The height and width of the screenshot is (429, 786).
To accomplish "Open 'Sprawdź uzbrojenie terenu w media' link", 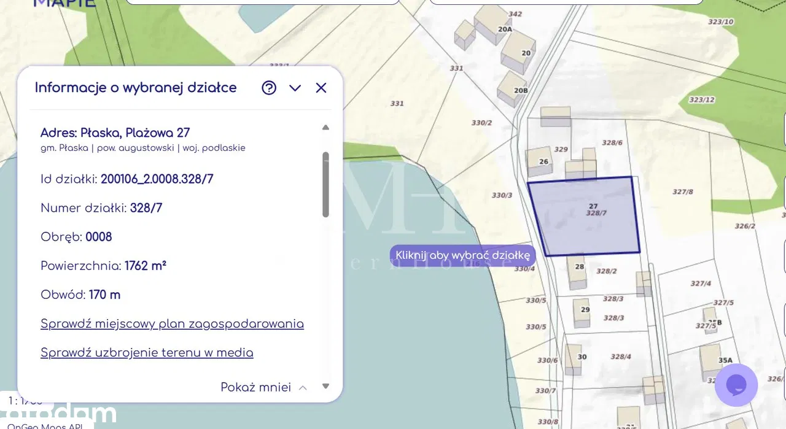I will pos(147,352).
